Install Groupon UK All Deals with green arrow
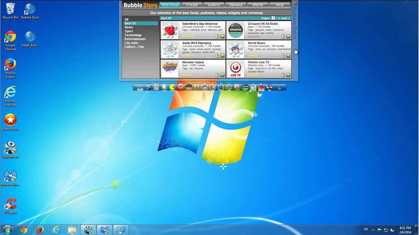Viewport: 419px width, 235px height. 288,36
